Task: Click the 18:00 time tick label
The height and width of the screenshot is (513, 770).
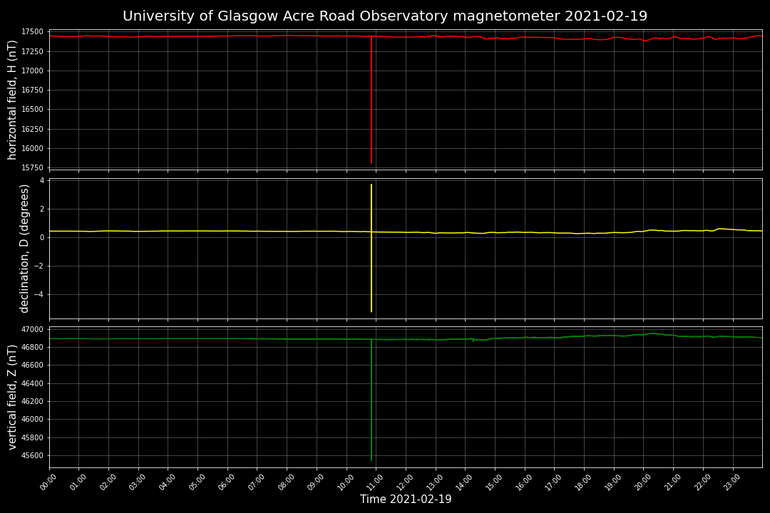Action: [x=582, y=483]
